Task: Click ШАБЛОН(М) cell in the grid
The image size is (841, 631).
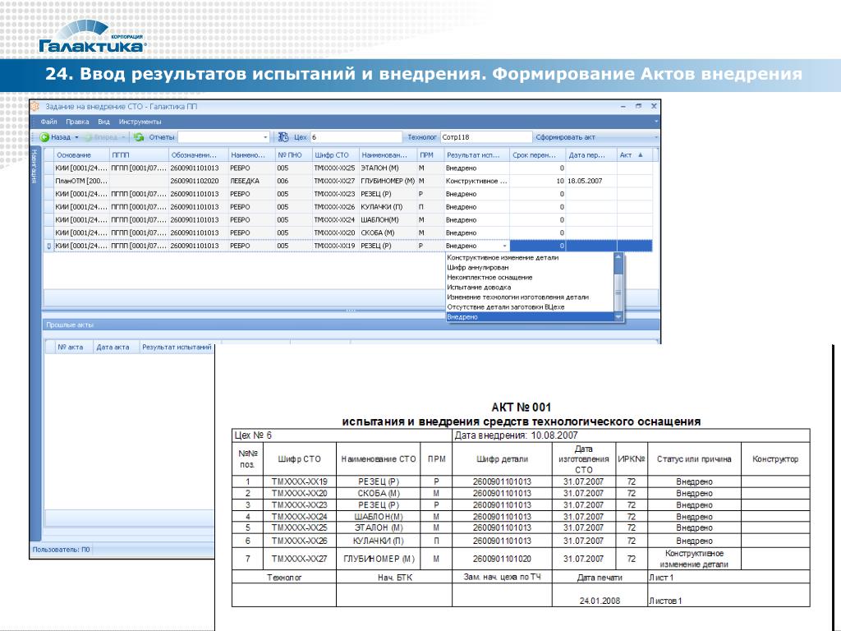Action: click(x=388, y=220)
